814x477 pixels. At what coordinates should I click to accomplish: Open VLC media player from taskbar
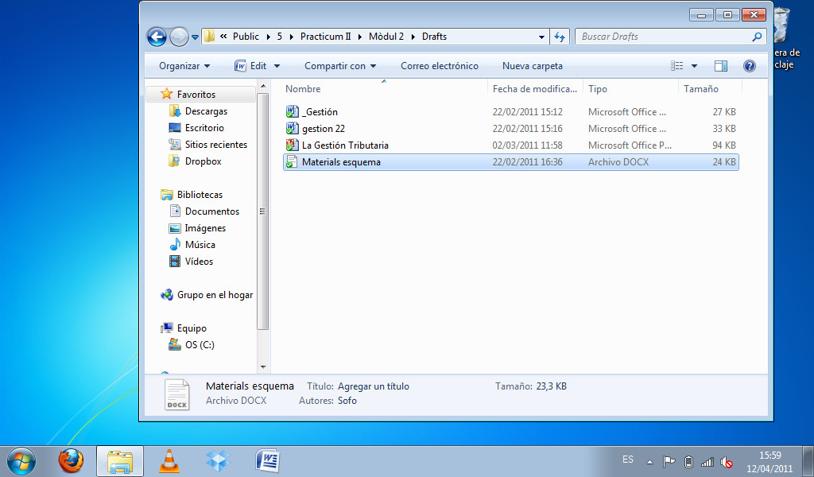click(x=169, y=460)
